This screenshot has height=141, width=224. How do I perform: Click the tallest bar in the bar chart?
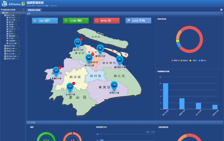(x=165, y=96)
